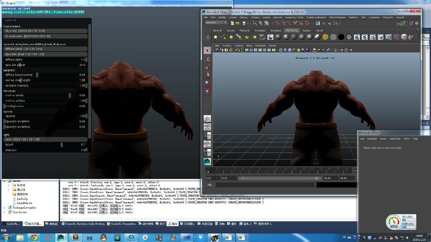Collapse the Game project node
Image resolution: width=431 pixels, height=242 pixels.
pyautogui.click(x=4, y=181)
